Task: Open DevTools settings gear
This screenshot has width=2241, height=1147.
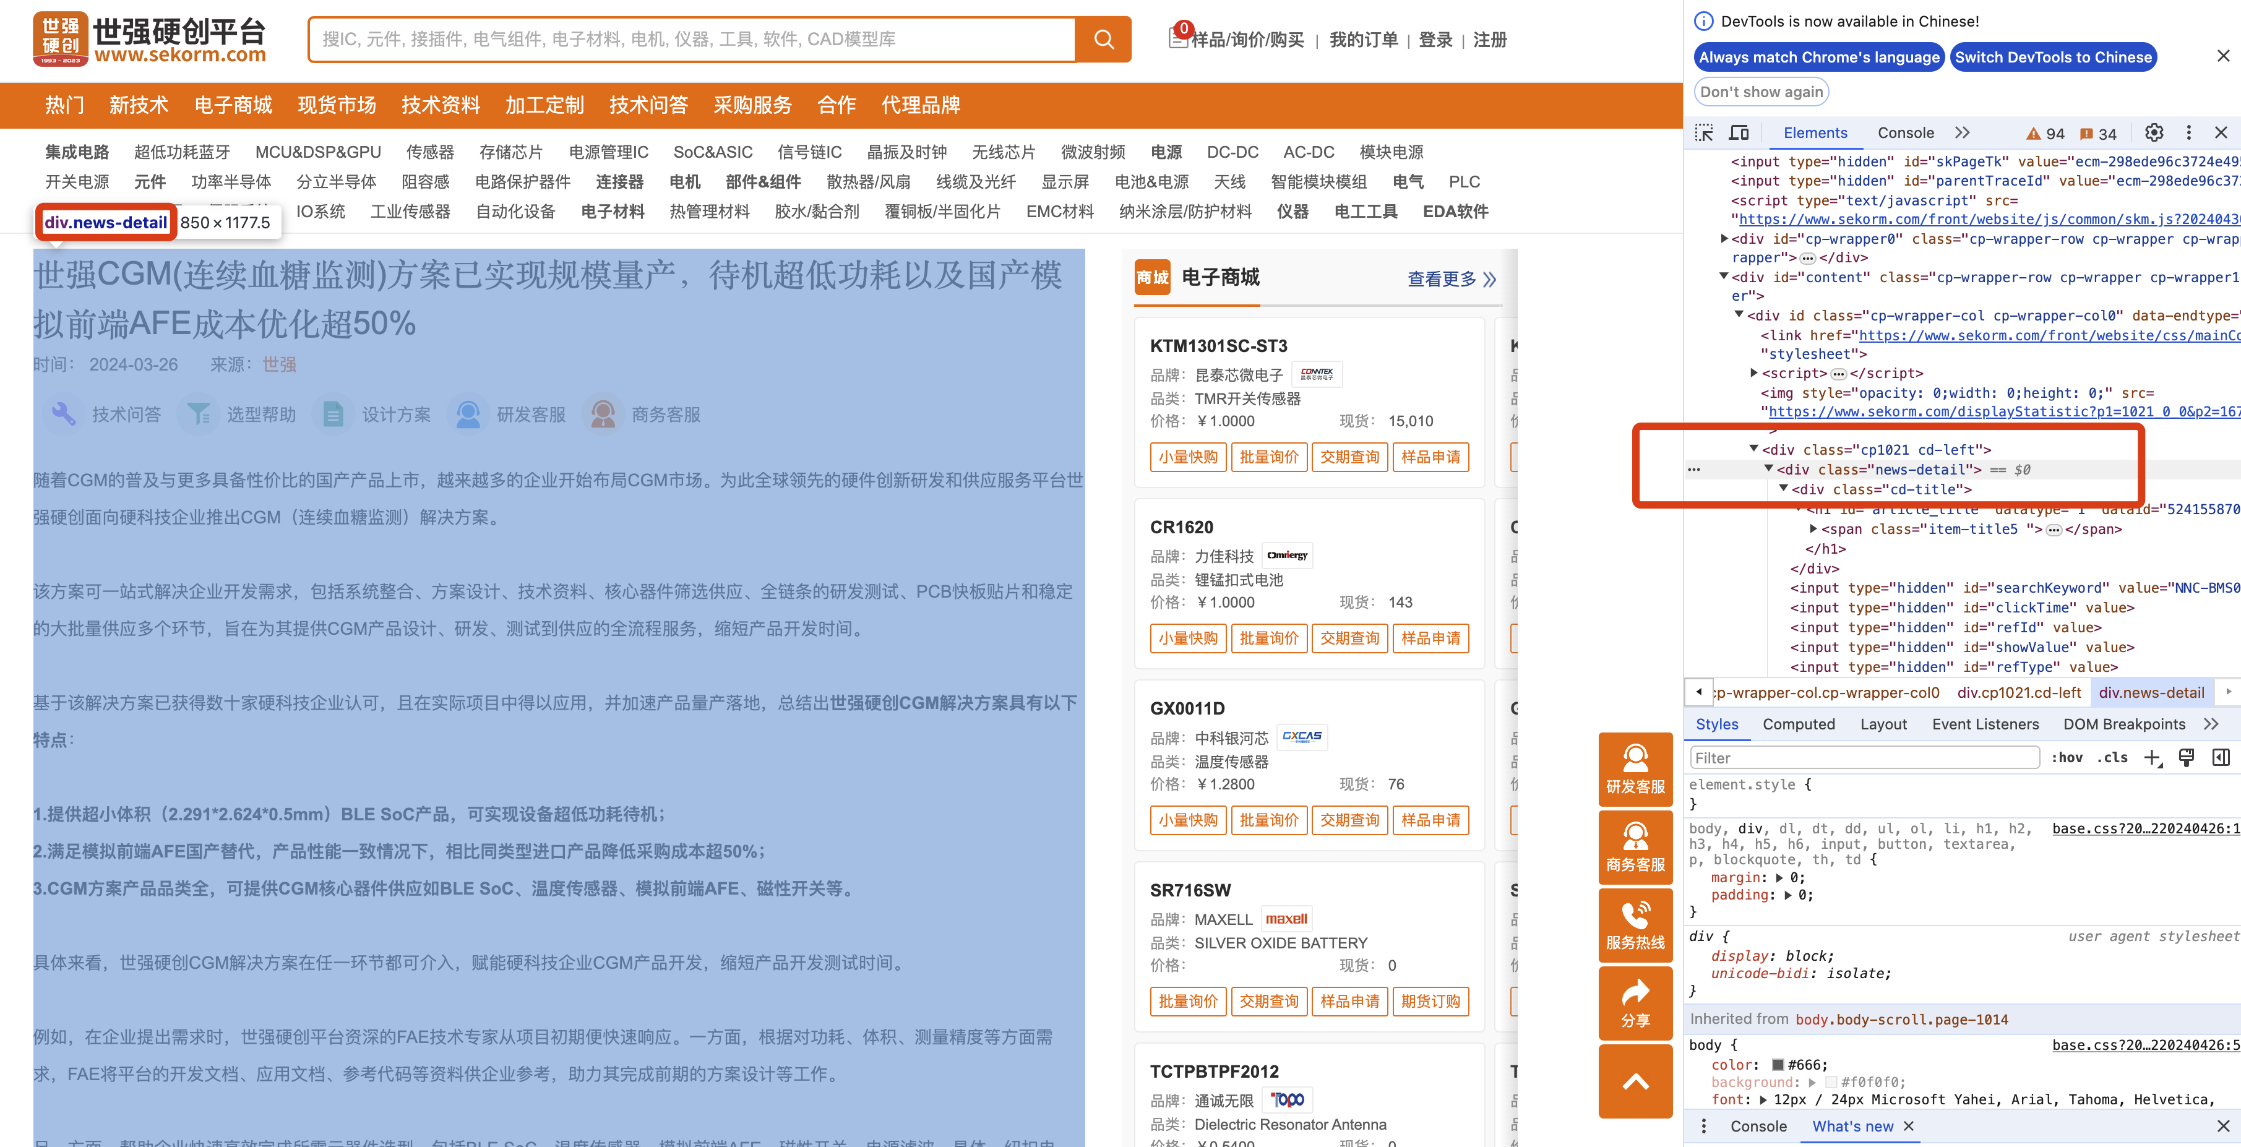Action: coord(2154,133)
